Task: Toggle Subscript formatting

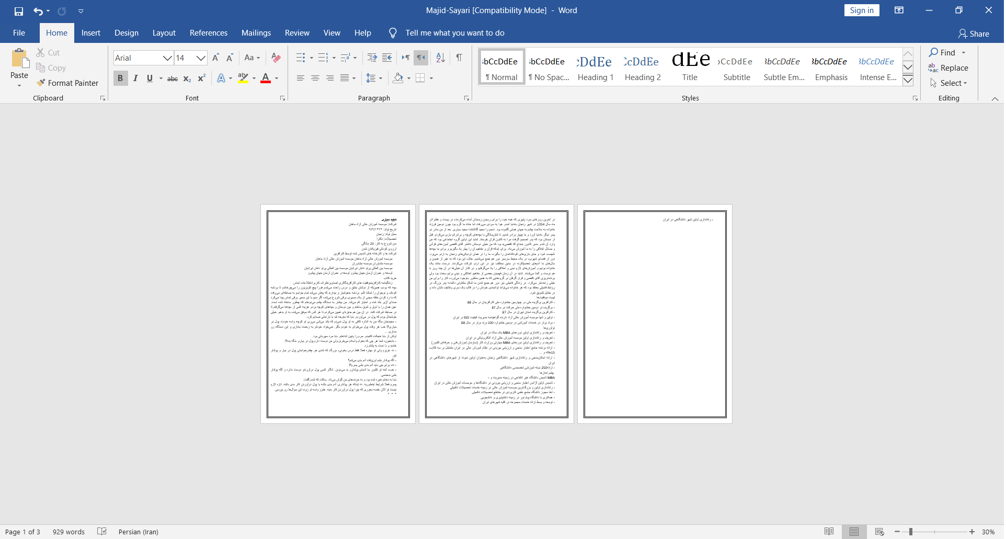Action: [187, 78]
